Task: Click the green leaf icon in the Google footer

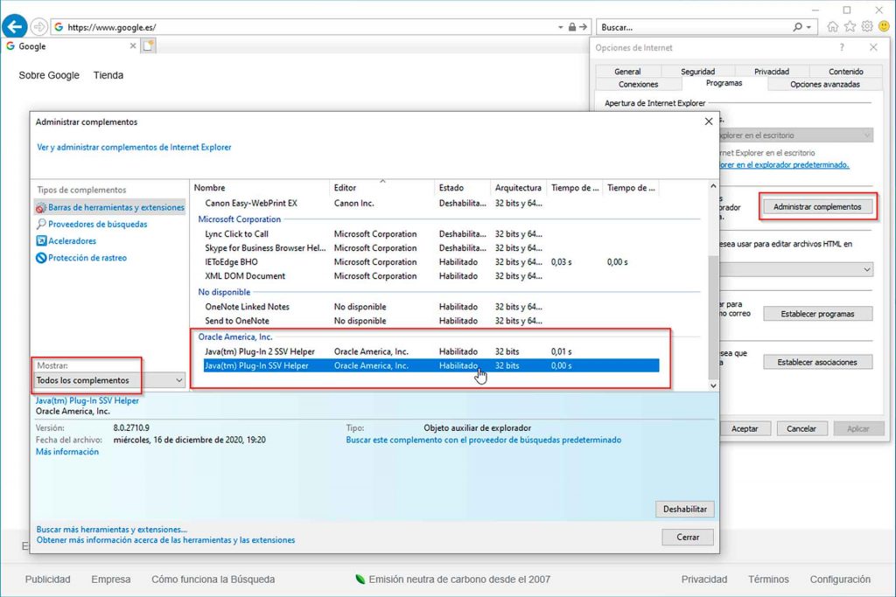Action: click(x=360, y=580)
